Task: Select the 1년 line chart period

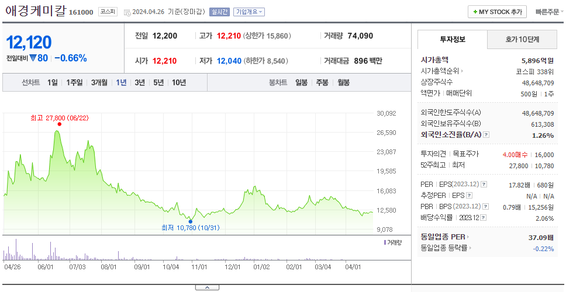Action: tap(121, 82)
